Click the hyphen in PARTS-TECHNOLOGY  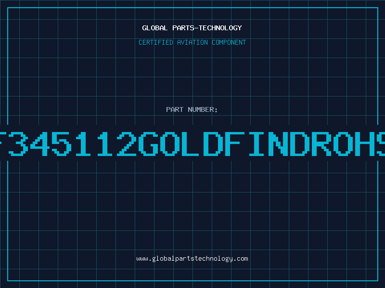click(x=196, y=28)
